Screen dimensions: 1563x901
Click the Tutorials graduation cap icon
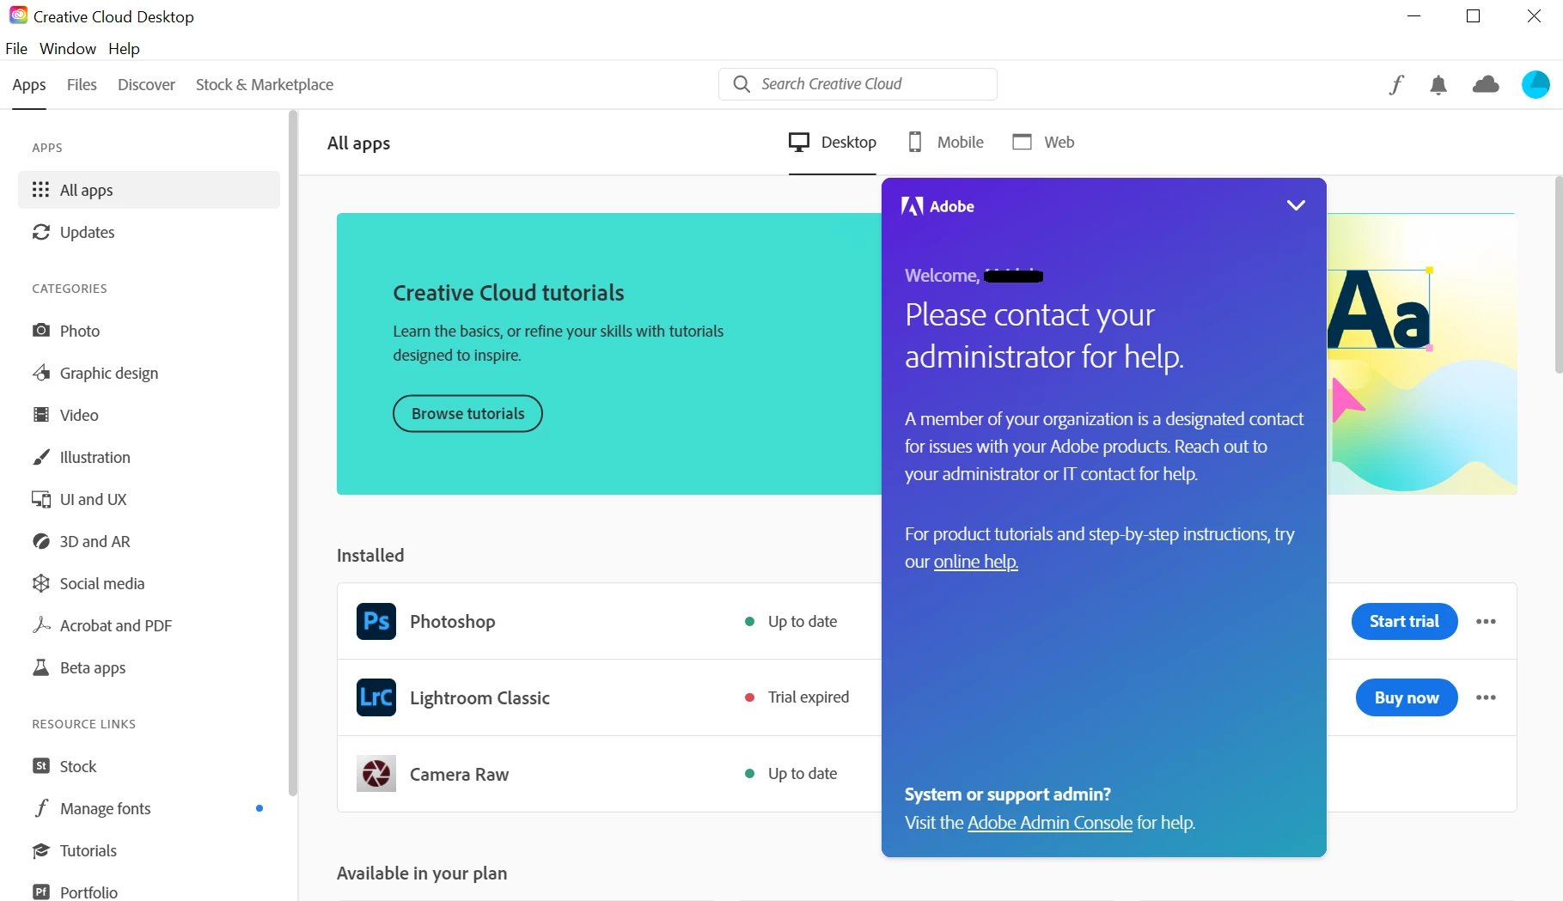coord(40,850)
